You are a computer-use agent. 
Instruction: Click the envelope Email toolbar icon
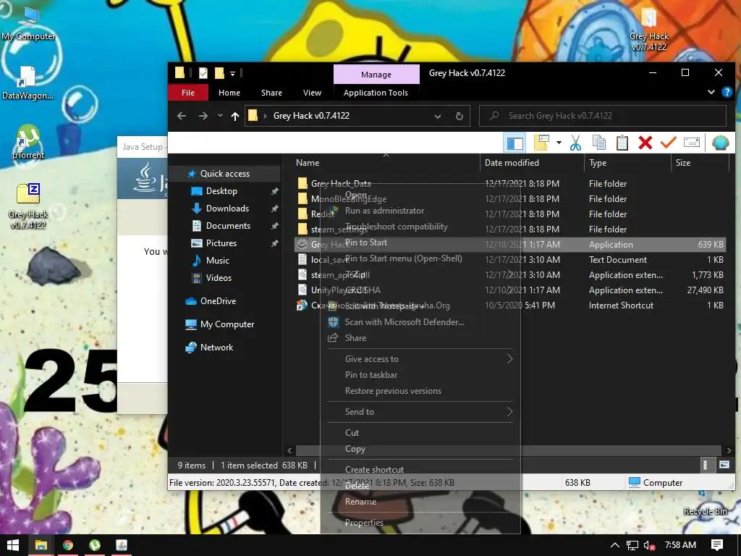coord(691,143)
